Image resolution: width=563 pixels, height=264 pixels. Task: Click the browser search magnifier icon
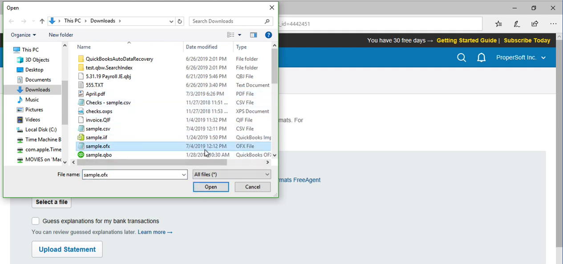coord(462,58)
